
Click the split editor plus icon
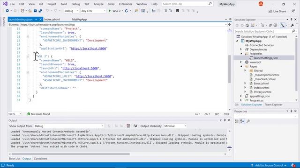click(229, 24)
